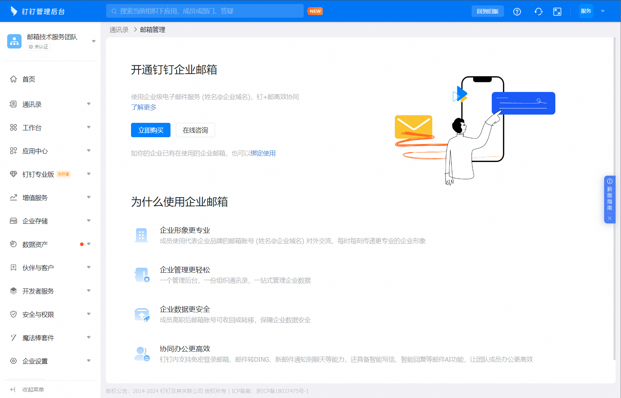This screenshot has width=621, height=398.
Task: Close the 新版指南 floating tab
Action: tap(610, 218)
